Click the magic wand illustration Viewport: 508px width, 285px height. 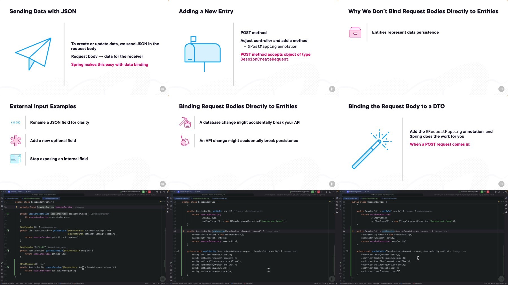[x=371, y=149]
